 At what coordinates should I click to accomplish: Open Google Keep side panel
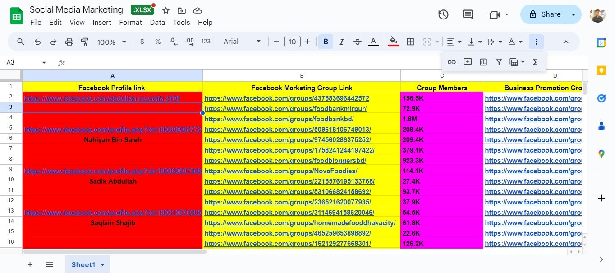(x=601, y=70)
